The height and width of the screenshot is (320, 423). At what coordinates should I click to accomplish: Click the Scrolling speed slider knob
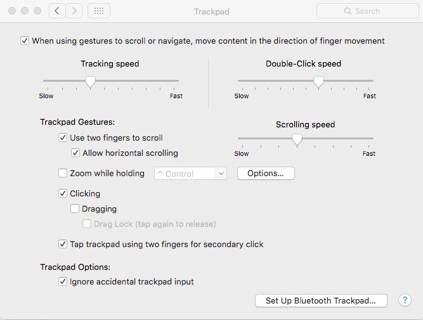tap(296, 139)
